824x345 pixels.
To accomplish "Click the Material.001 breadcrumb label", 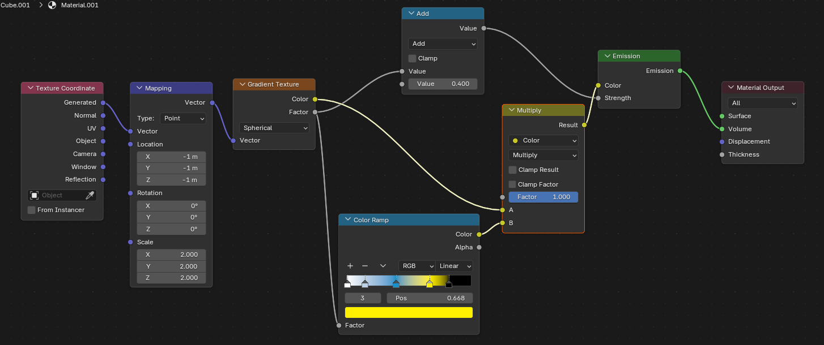I will click(x=80, y=5).
